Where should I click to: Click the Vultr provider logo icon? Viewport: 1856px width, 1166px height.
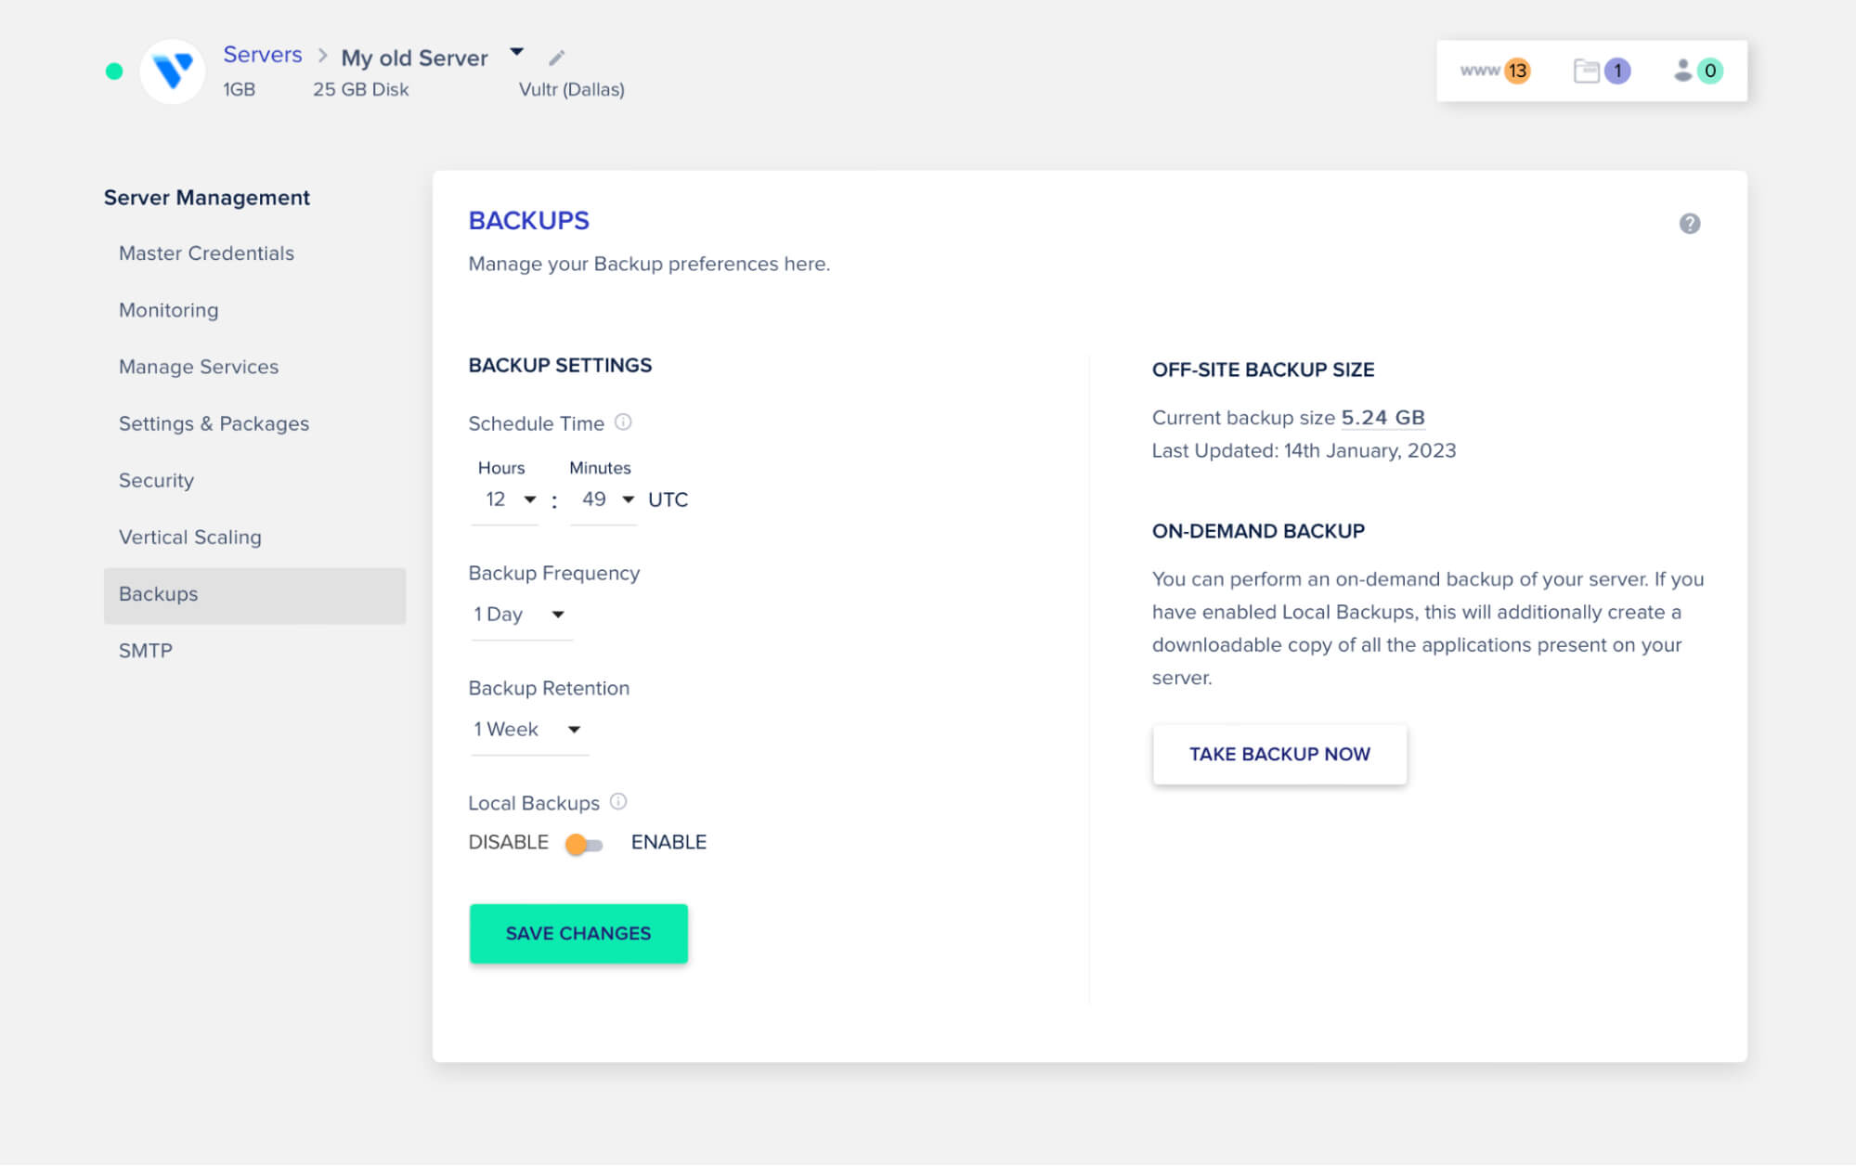(x=173, y=71)
